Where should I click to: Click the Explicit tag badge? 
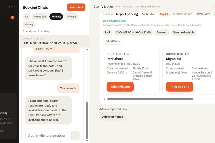(164, 14)
